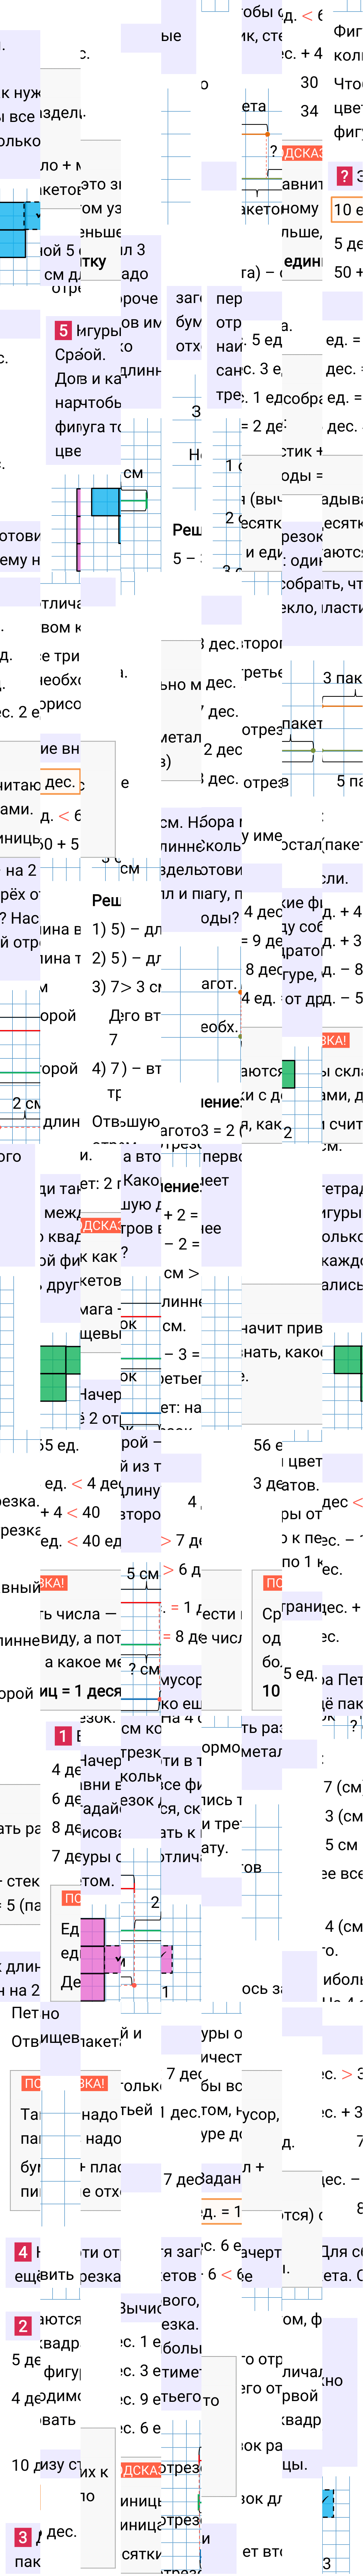Click the red badge numbered 4
Image resolution: width=363 pixels, height=2576 pixels.
tap(23, 2252)
